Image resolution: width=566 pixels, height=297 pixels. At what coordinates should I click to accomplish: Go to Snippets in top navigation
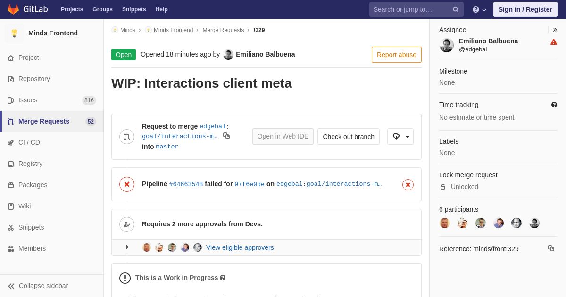click(x=134, y=9)
